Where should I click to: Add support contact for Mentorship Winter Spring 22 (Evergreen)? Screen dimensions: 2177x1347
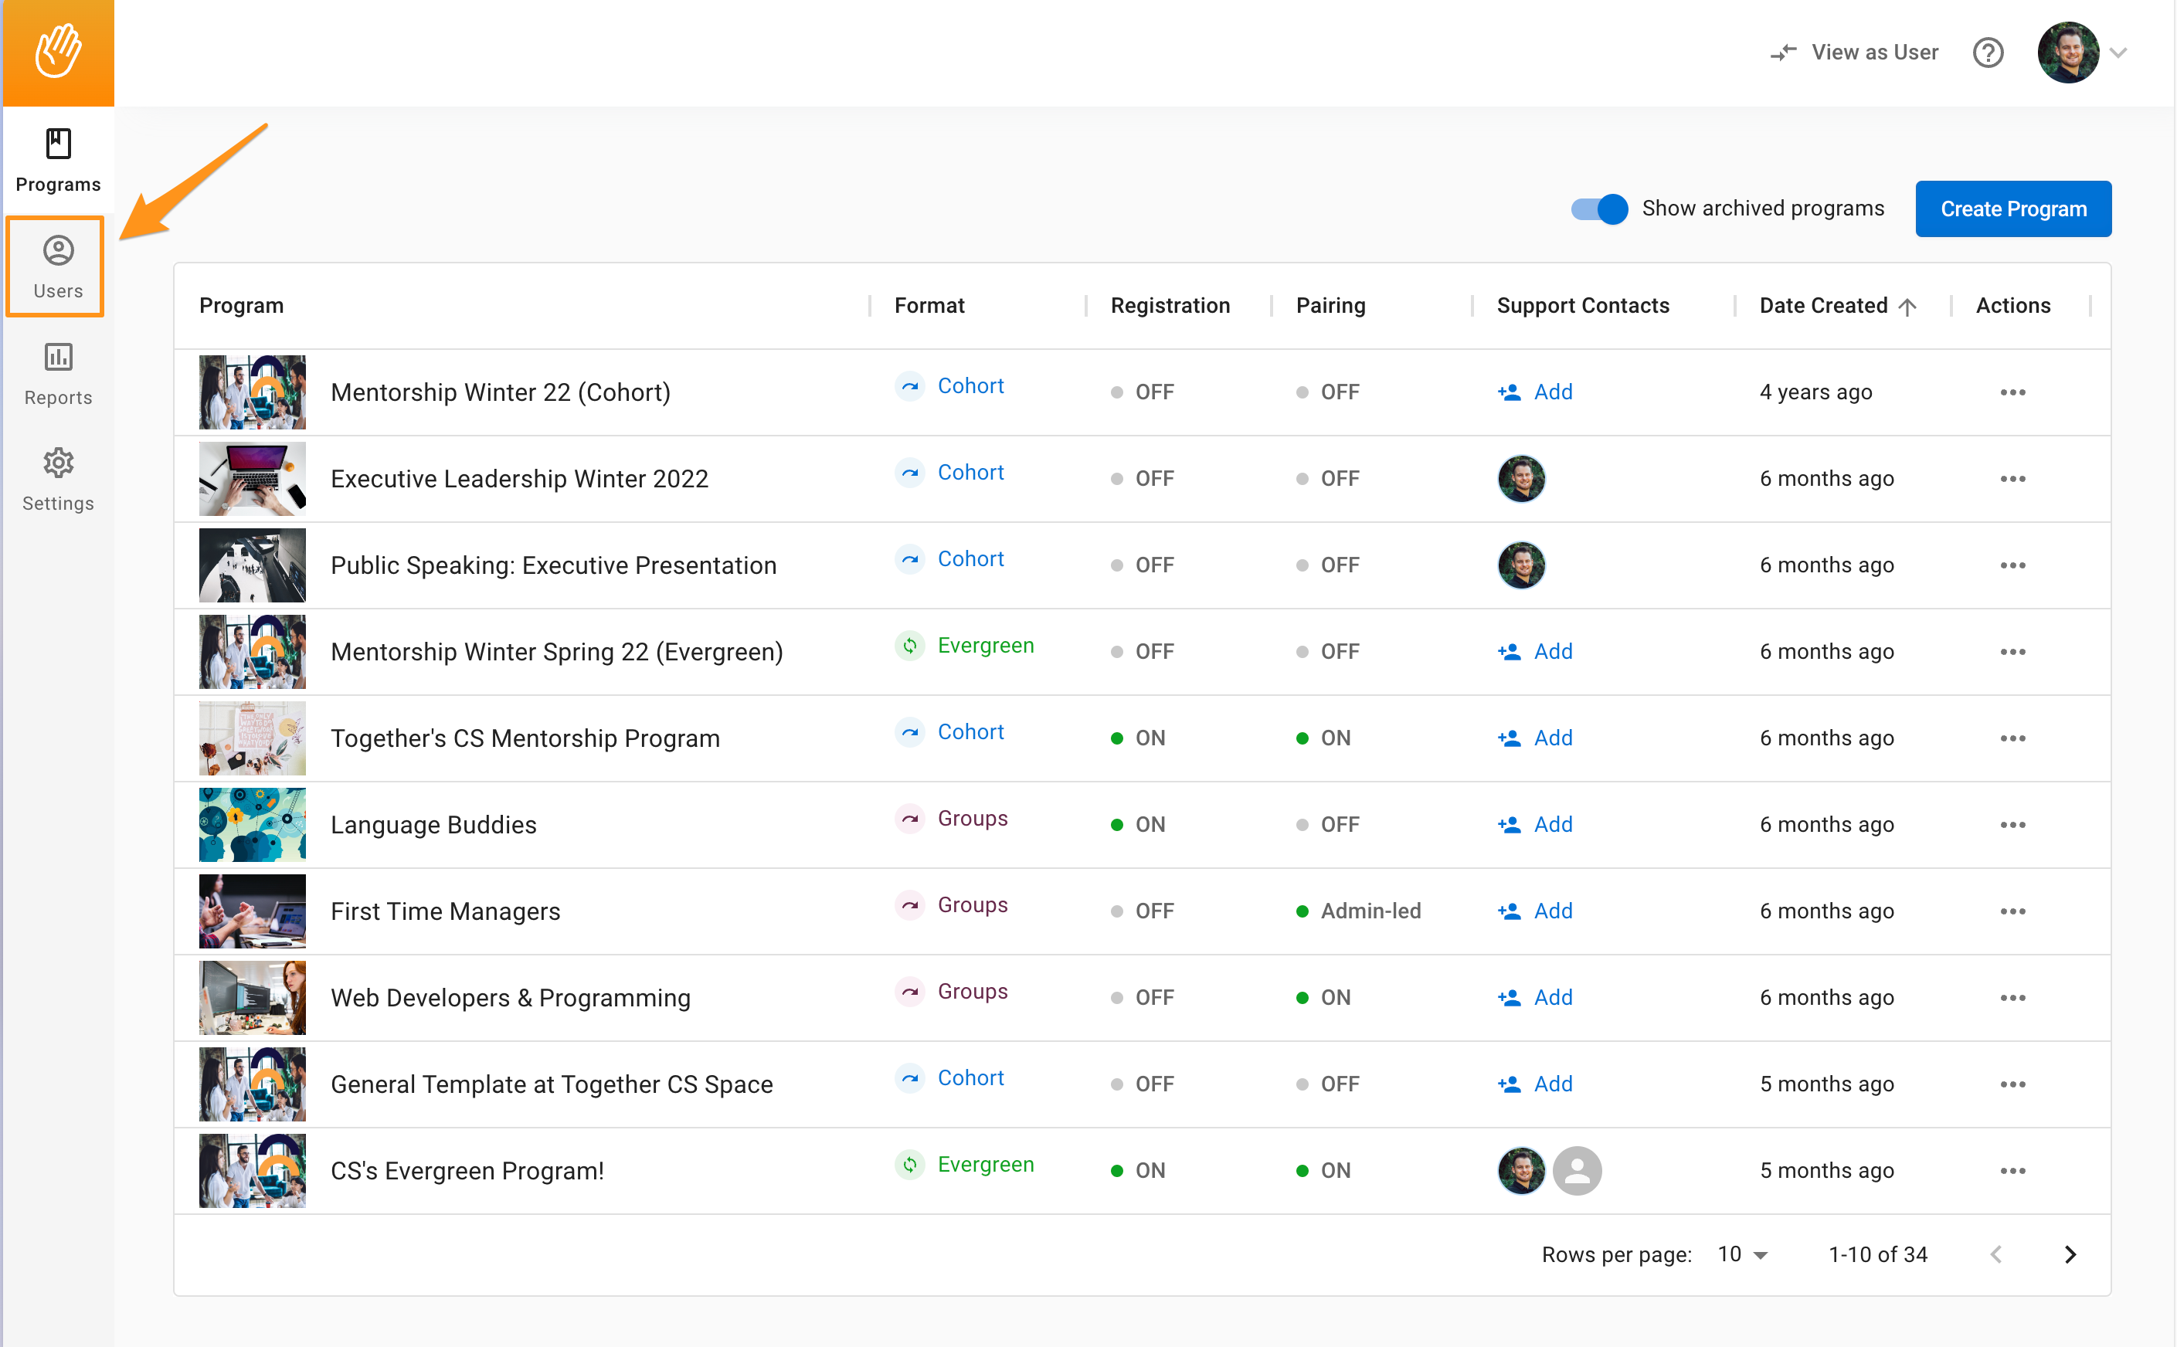coord(1535,651)
